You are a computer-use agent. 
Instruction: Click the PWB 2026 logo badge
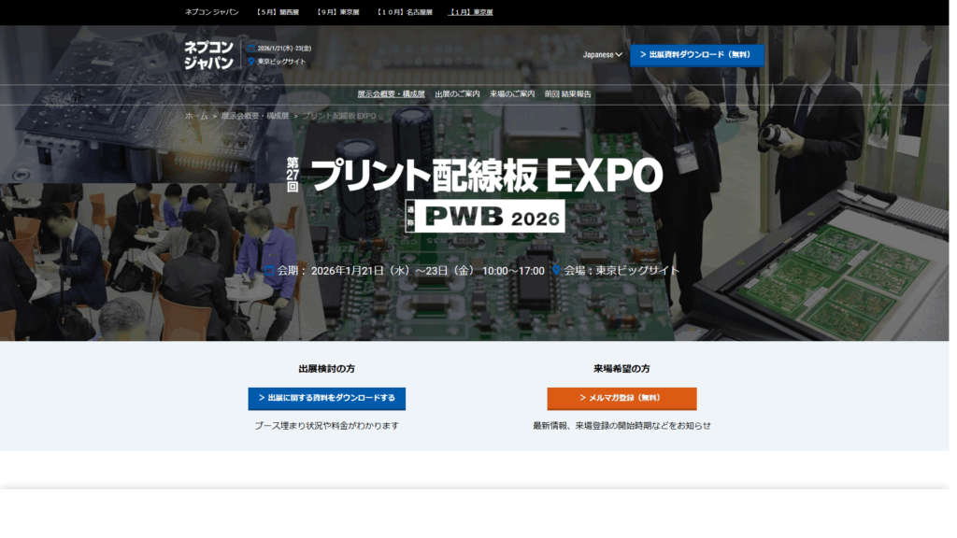pyautogui.click(x=485, y=216)
